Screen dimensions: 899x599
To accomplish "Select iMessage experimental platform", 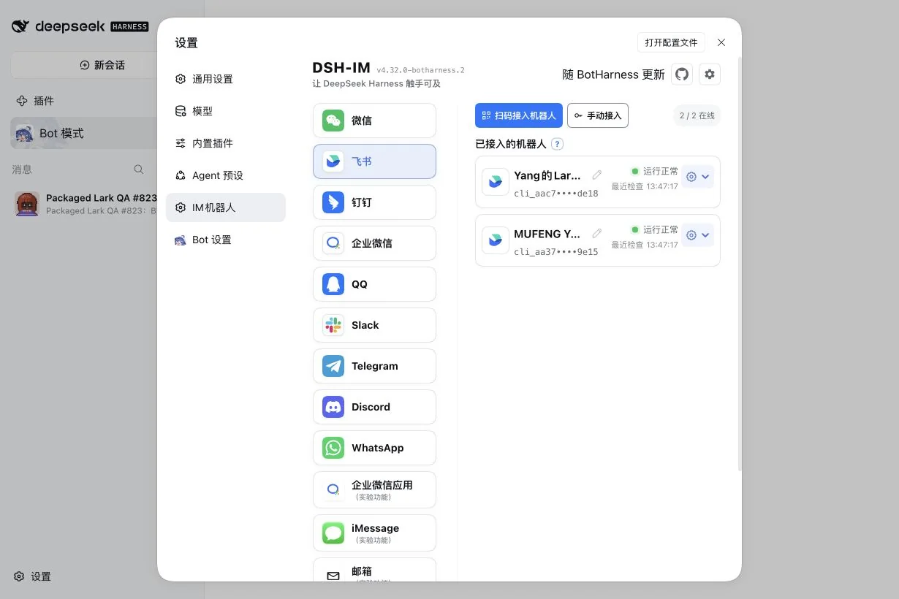I will pyautogui.click(x=374, y=533).
